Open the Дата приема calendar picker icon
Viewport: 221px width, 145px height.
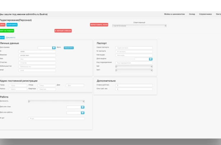pyautogui.click(x=54, y=48)
